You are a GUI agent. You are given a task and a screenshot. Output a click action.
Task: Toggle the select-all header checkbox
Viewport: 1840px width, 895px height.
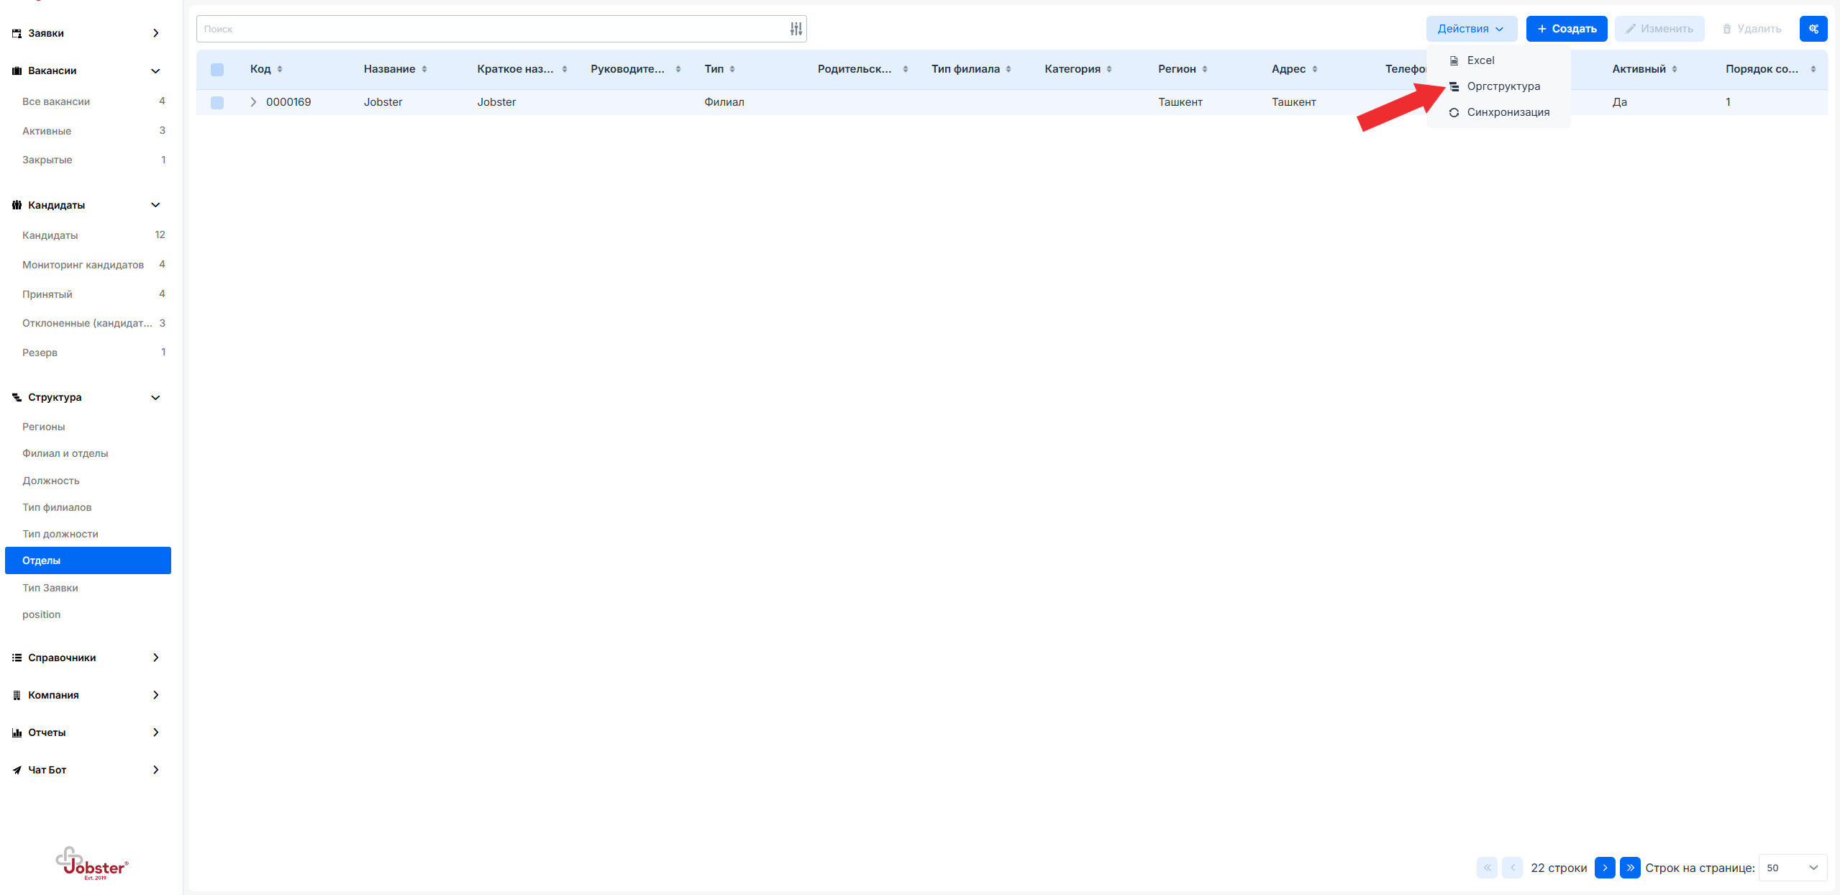coord(217,70)
